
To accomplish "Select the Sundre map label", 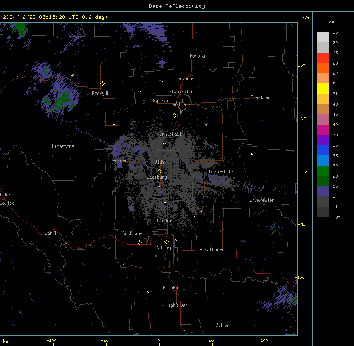I will point(120,161).
